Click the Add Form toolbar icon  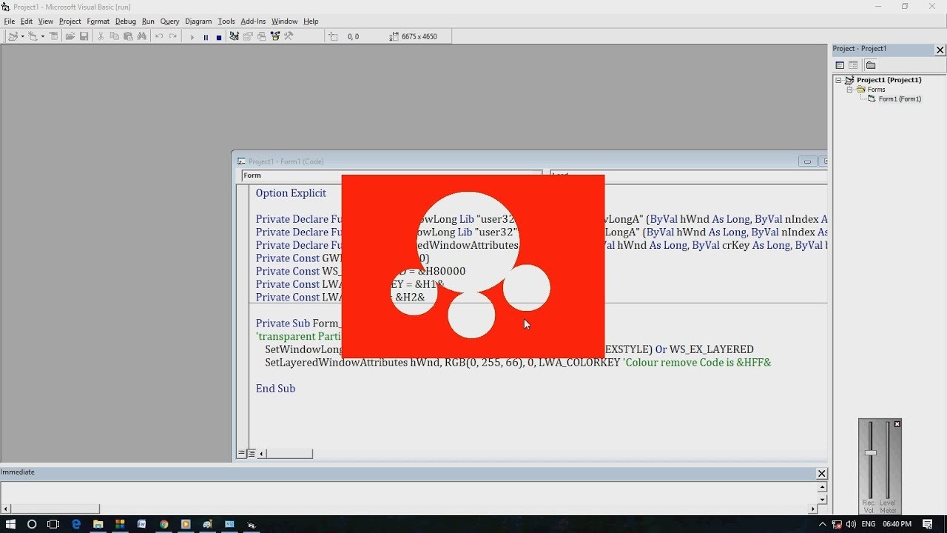(x=33, y=36)
